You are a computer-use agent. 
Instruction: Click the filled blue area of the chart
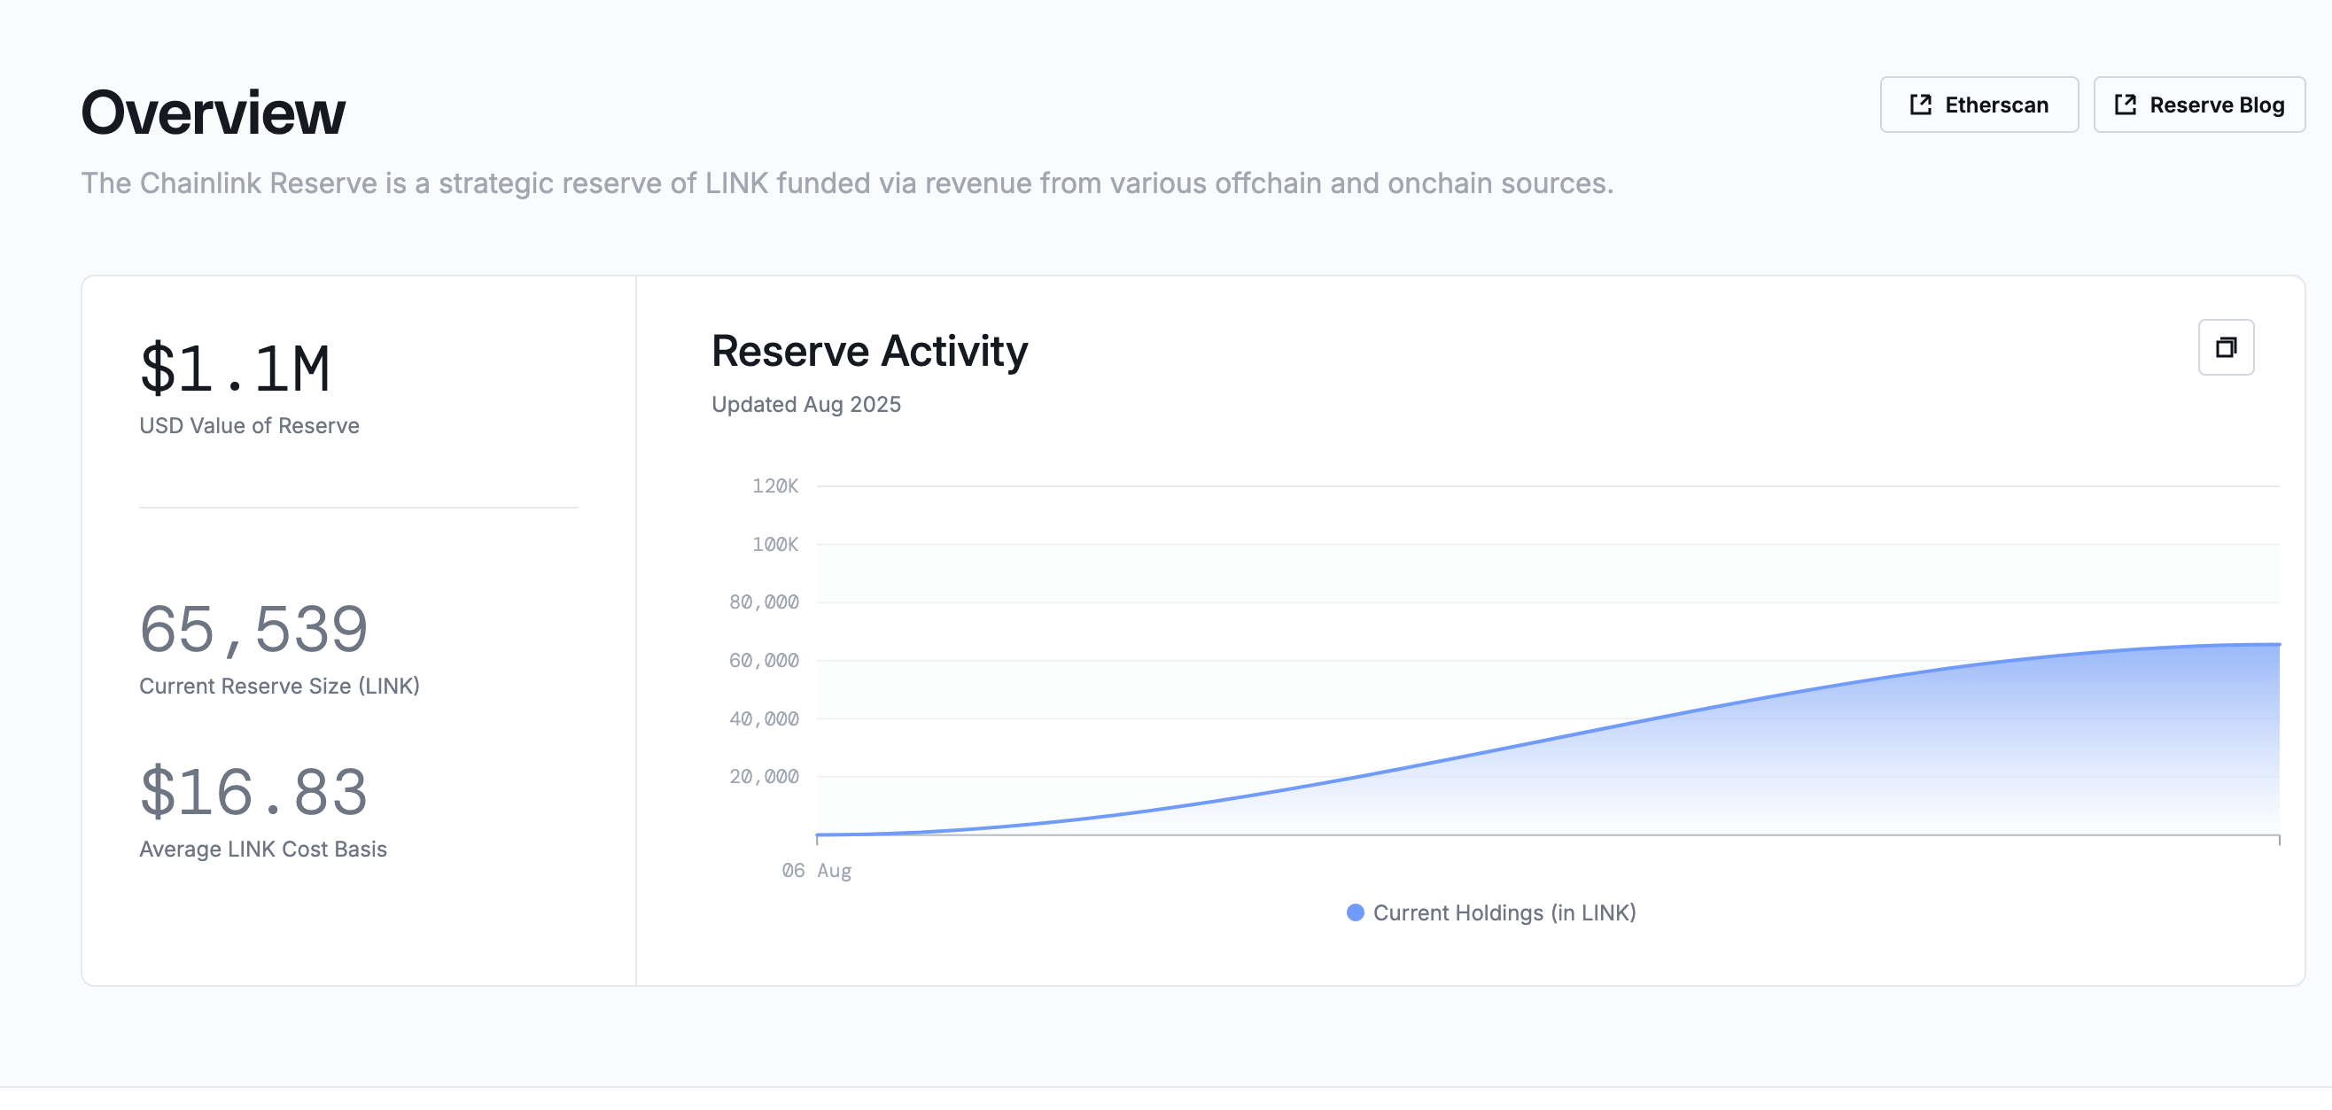[x=1992, y=751]
